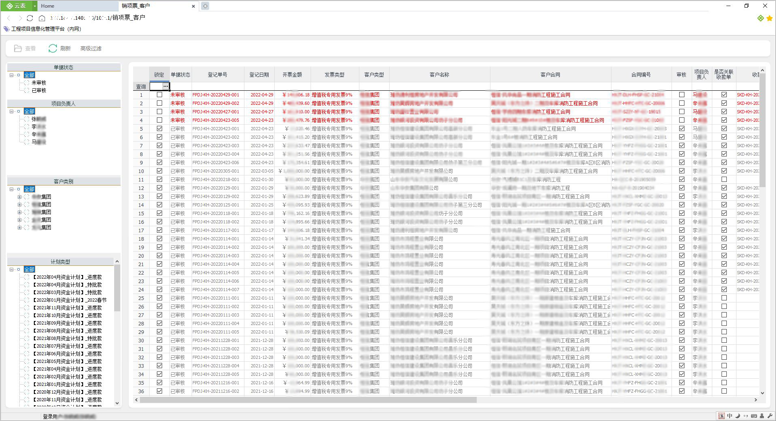Open 工程项目信息化管理平台 bookmark

(42, 29)
